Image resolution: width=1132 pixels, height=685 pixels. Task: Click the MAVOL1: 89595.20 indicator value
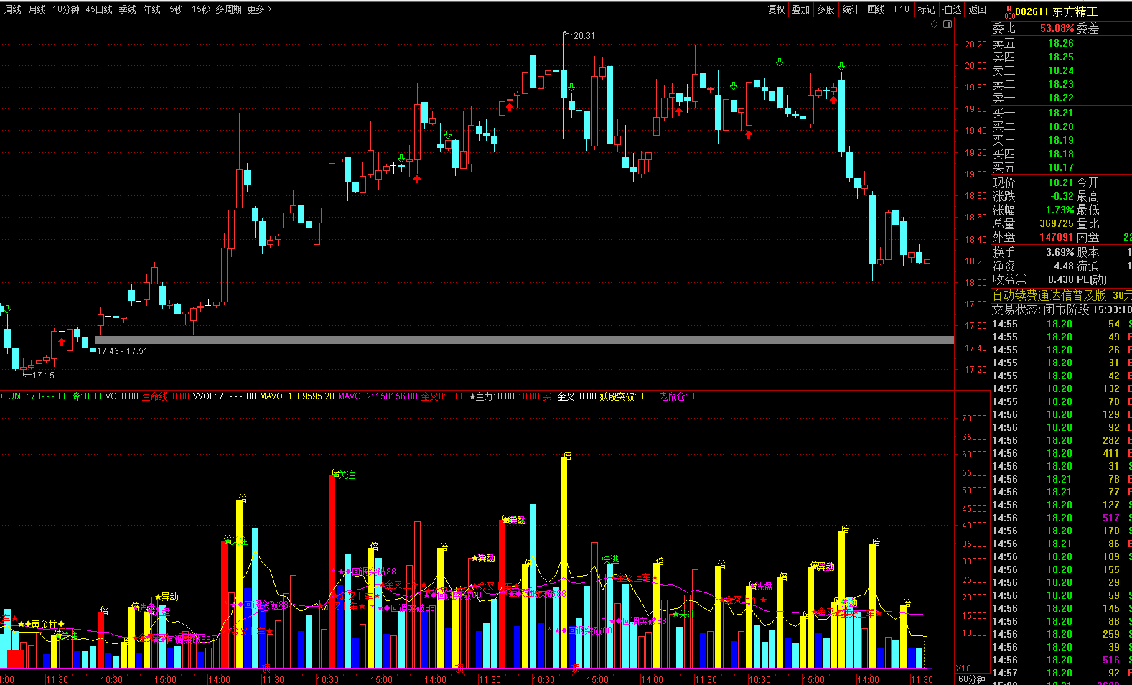pos(296,396)
